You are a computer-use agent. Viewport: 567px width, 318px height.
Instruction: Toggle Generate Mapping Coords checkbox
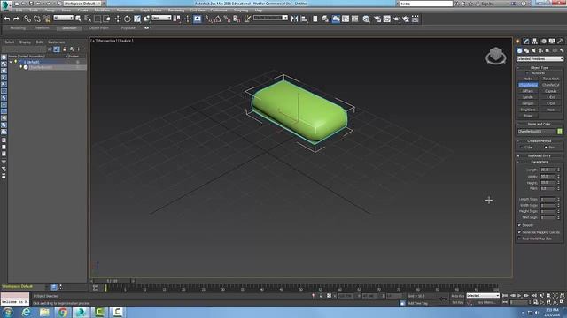[520, 232]
